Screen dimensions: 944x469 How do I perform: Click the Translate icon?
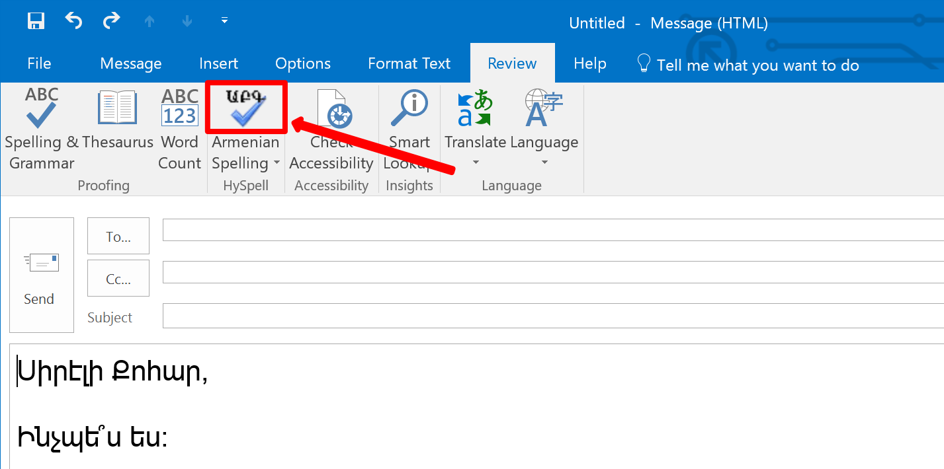(x=475, y=108)
